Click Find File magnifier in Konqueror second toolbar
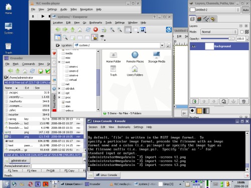This screenshot has height=188, width=251. coord(65,38)
